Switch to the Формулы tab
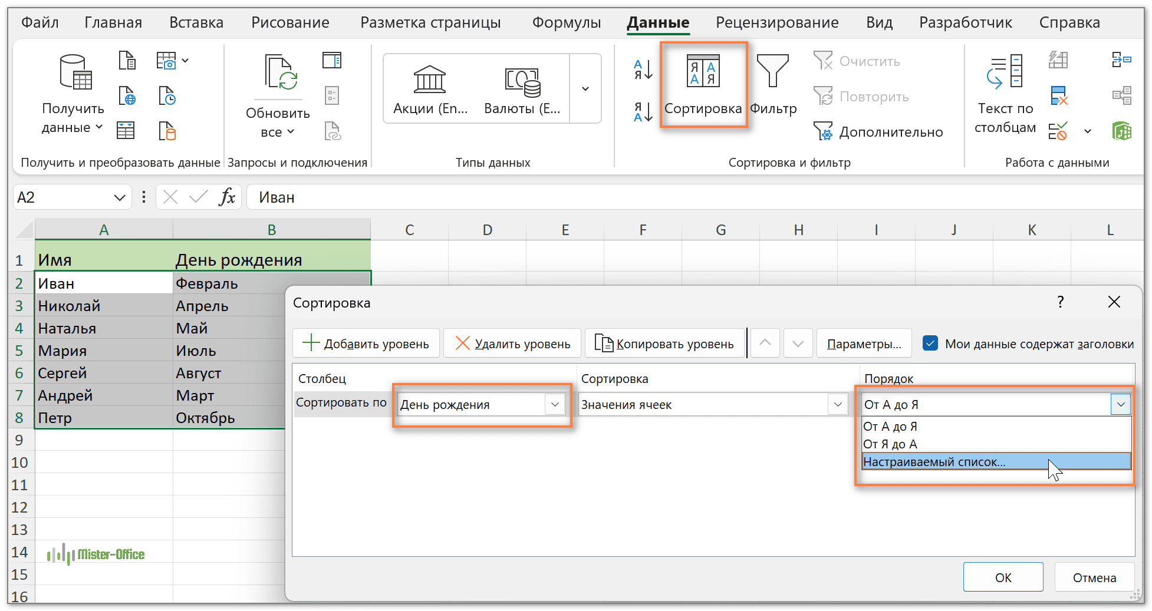This screenshot has height=611, width=1152. point(567,22)
